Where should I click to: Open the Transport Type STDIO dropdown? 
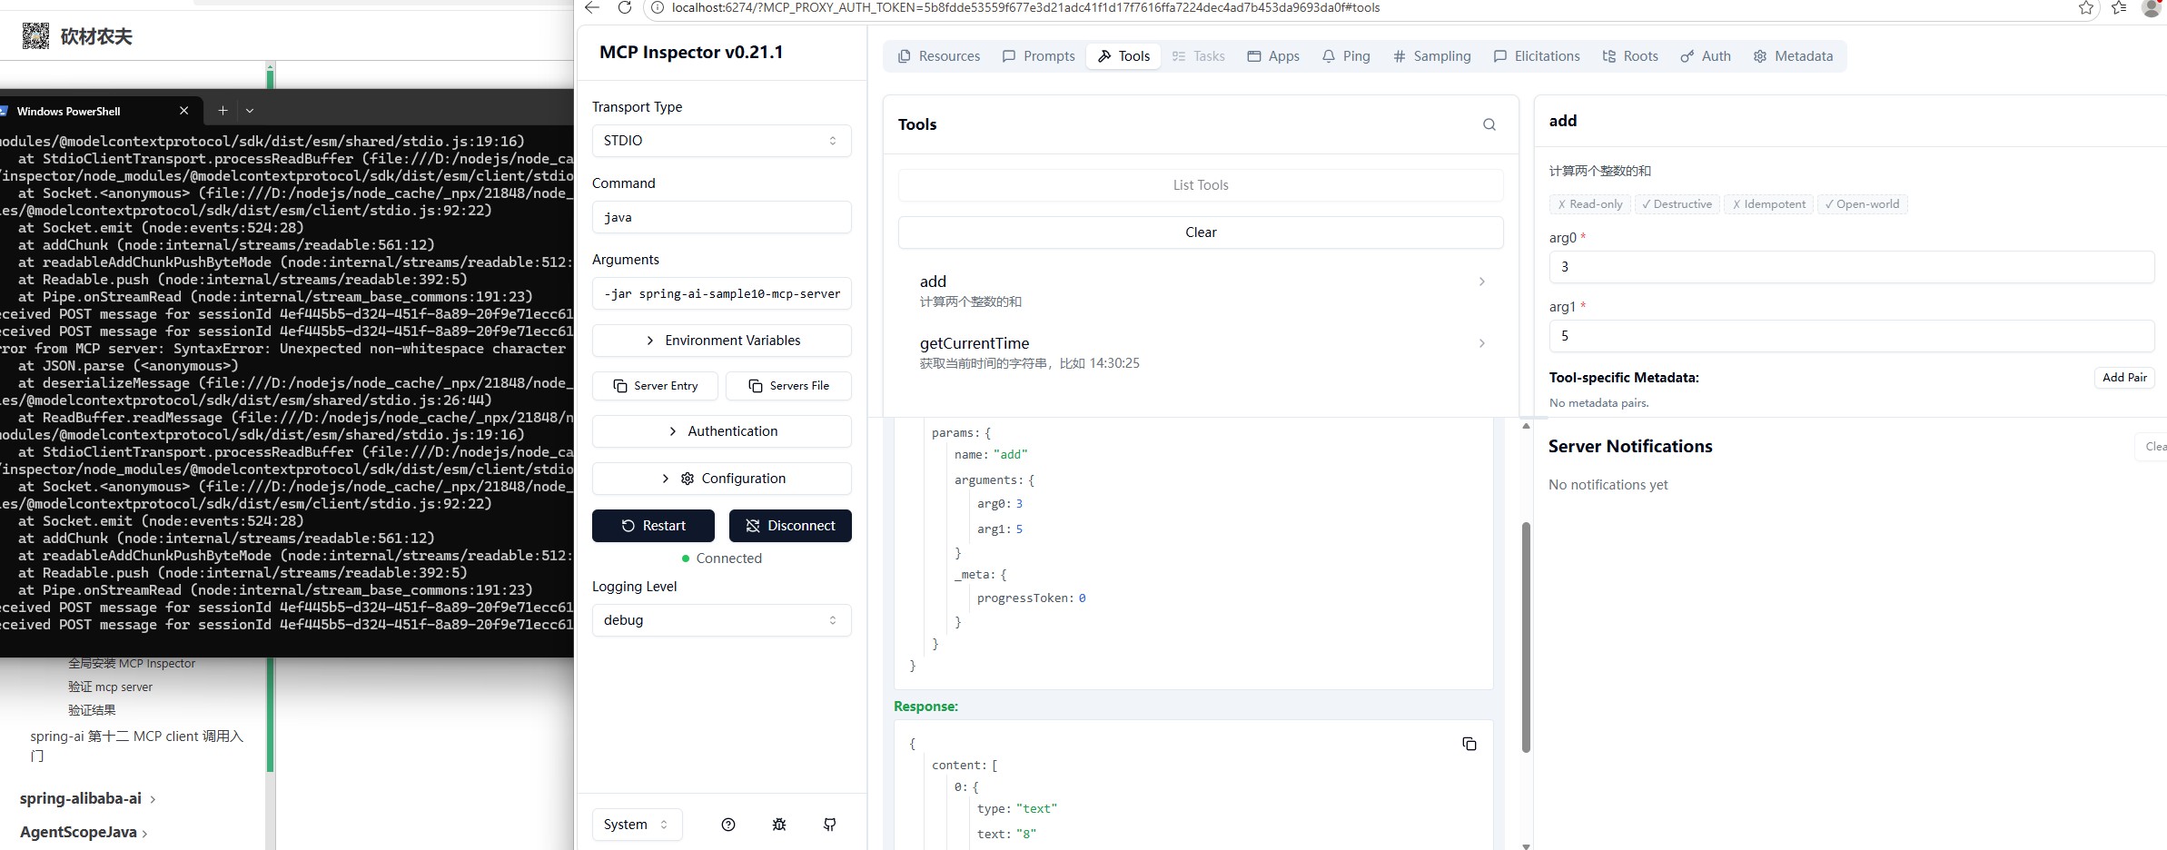point(721,141)
